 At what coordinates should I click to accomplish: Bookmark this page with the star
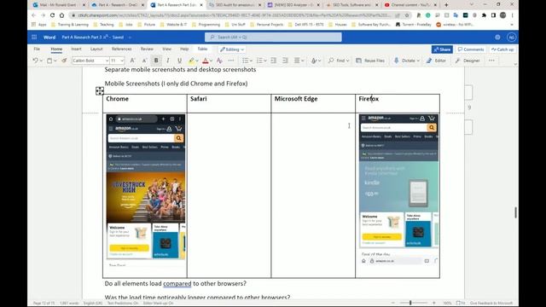coord(407,15)
